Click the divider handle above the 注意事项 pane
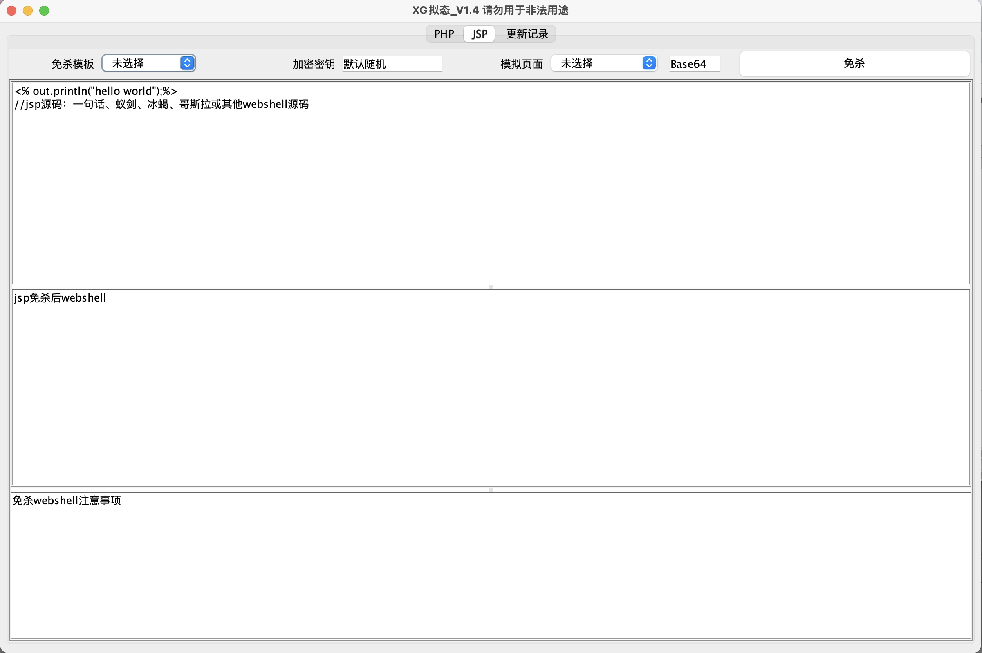Image resolution: width=982 pixels, height=653 pixels. [x=491, y=489]
